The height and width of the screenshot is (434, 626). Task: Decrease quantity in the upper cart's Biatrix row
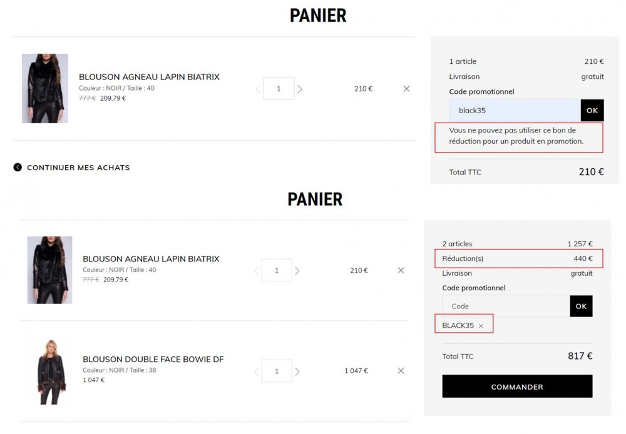click(x=257, y=89)
